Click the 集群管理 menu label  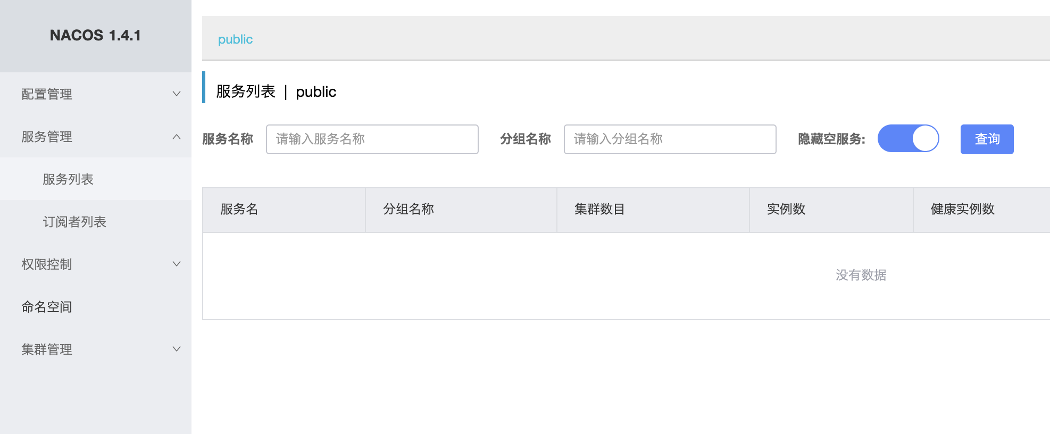[x=47, y=349]
